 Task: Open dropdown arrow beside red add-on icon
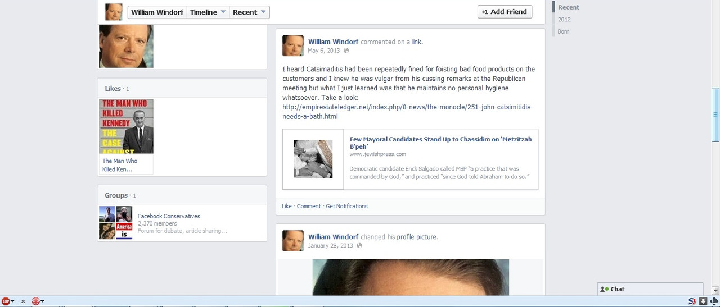tap(42, 301)
